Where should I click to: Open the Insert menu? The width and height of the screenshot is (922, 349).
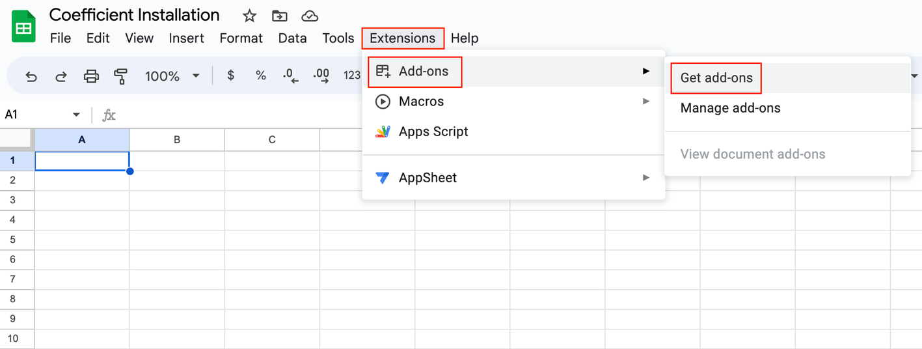pyautogui.click(x=187, y=38)
